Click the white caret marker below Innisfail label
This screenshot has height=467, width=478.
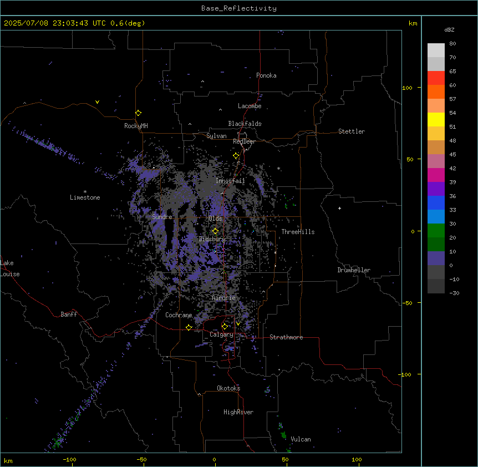pyautogui.click(x=222, y=194)
